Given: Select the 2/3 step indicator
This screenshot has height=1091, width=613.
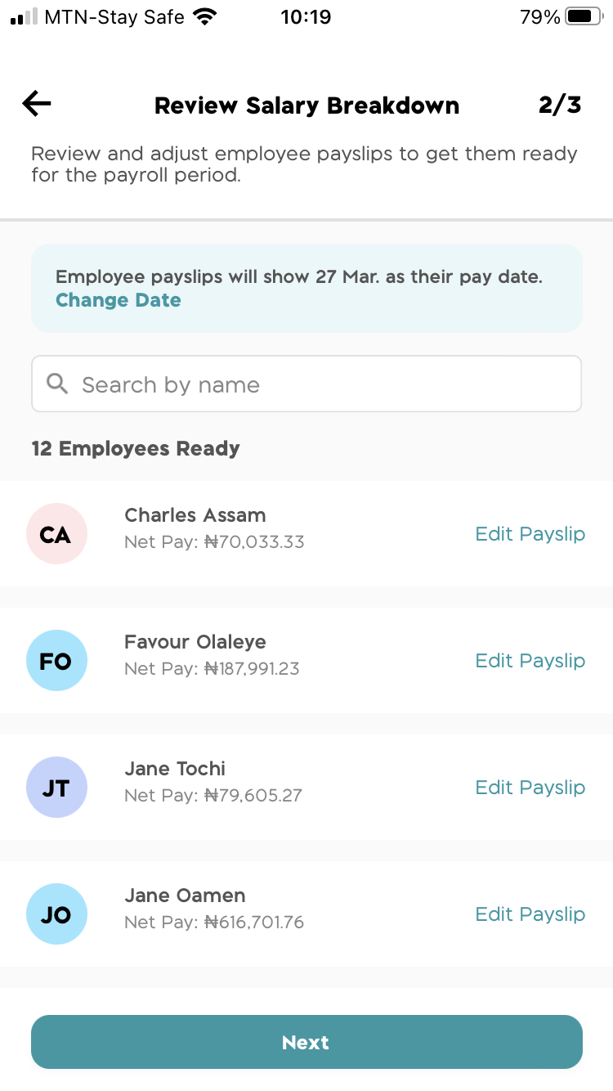Looking at the screenshot, I should click(x=560, y=105).
